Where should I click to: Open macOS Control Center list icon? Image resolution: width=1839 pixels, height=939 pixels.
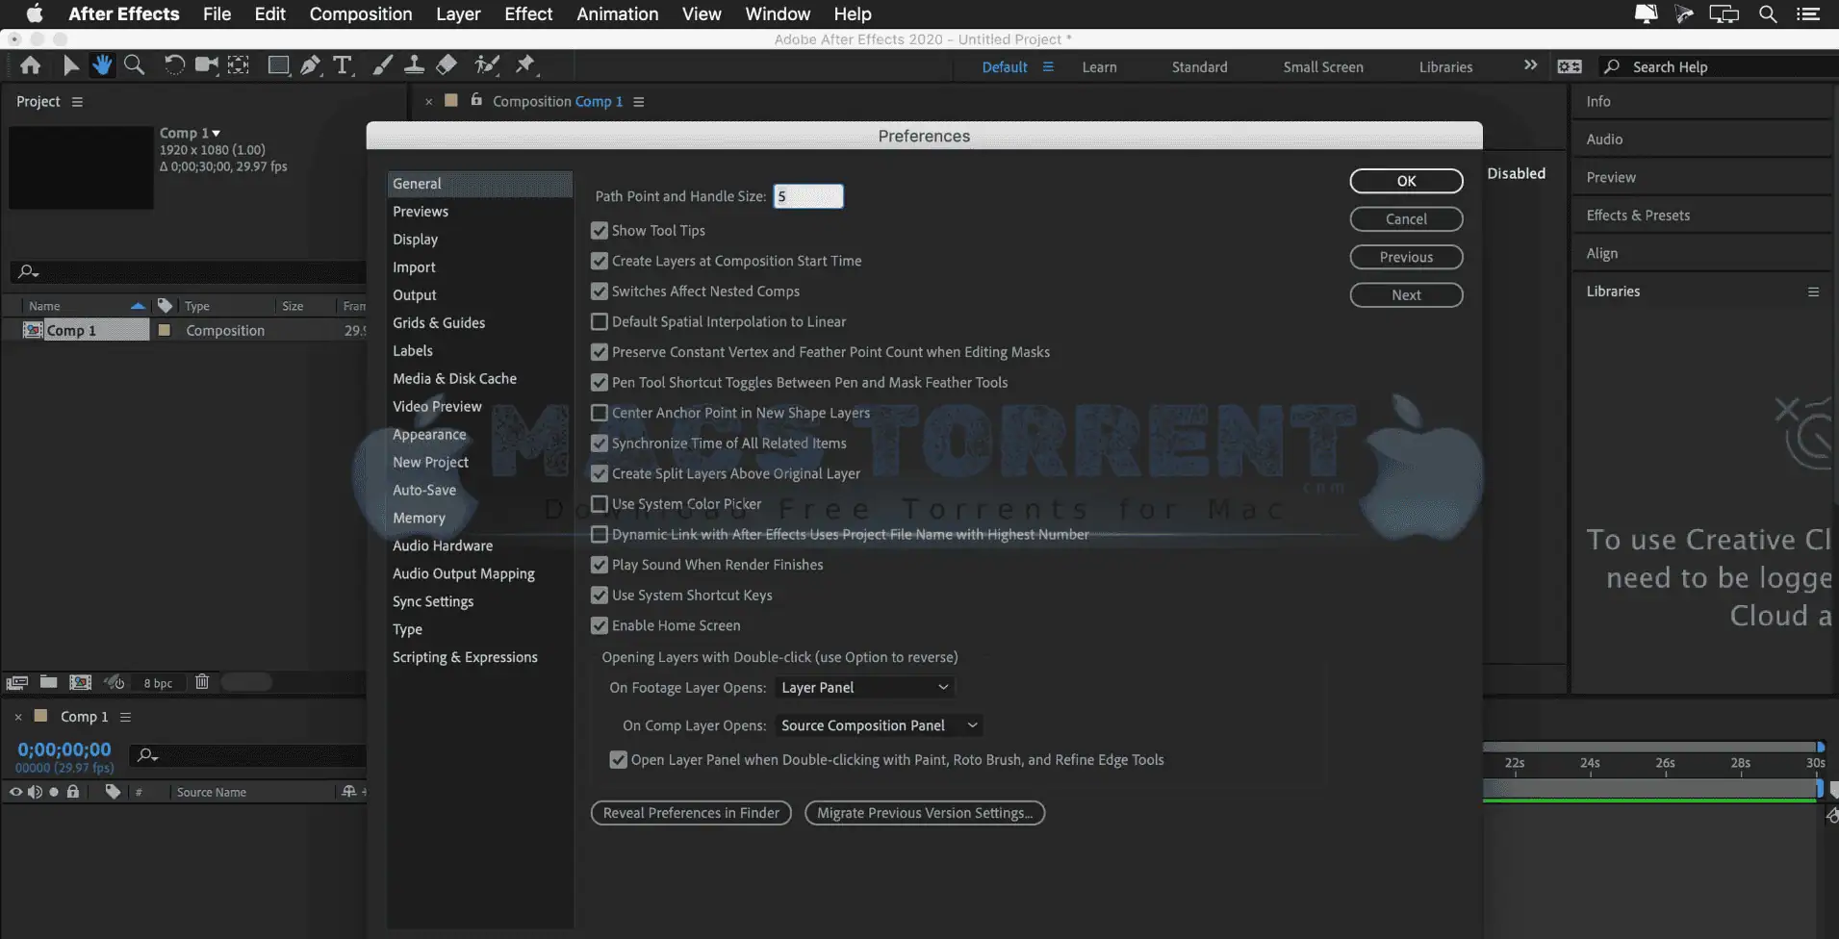[1807, 13]
